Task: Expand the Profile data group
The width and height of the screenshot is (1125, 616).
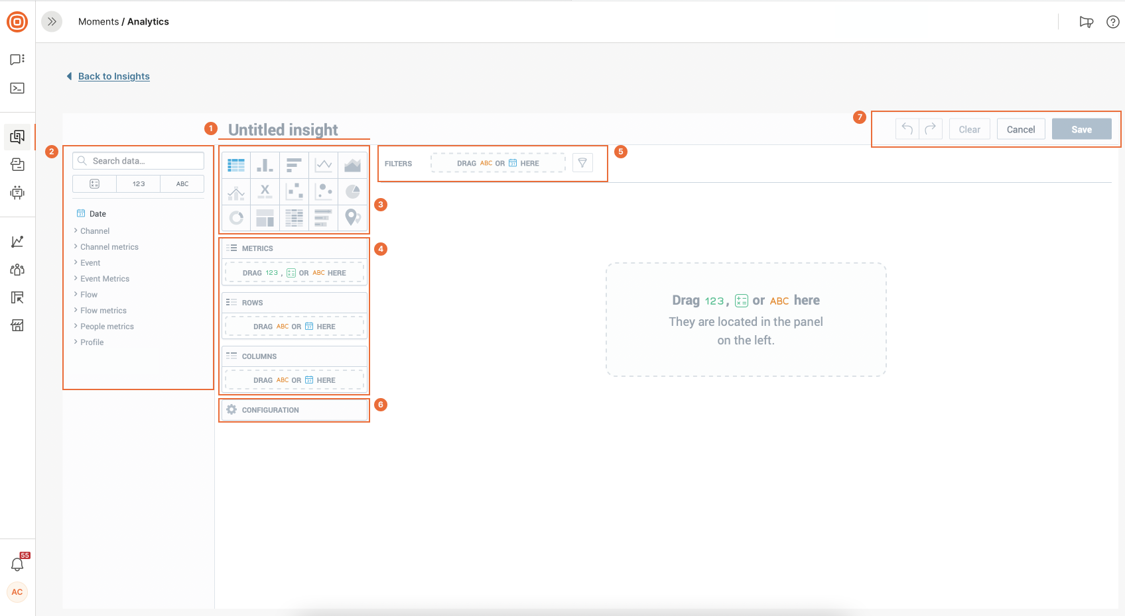Action: (92, 342)
